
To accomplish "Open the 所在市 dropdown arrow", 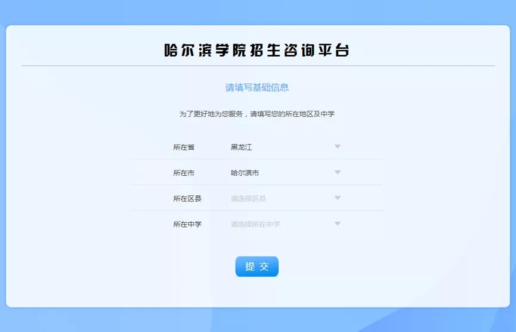I will [x=337, y=172].
